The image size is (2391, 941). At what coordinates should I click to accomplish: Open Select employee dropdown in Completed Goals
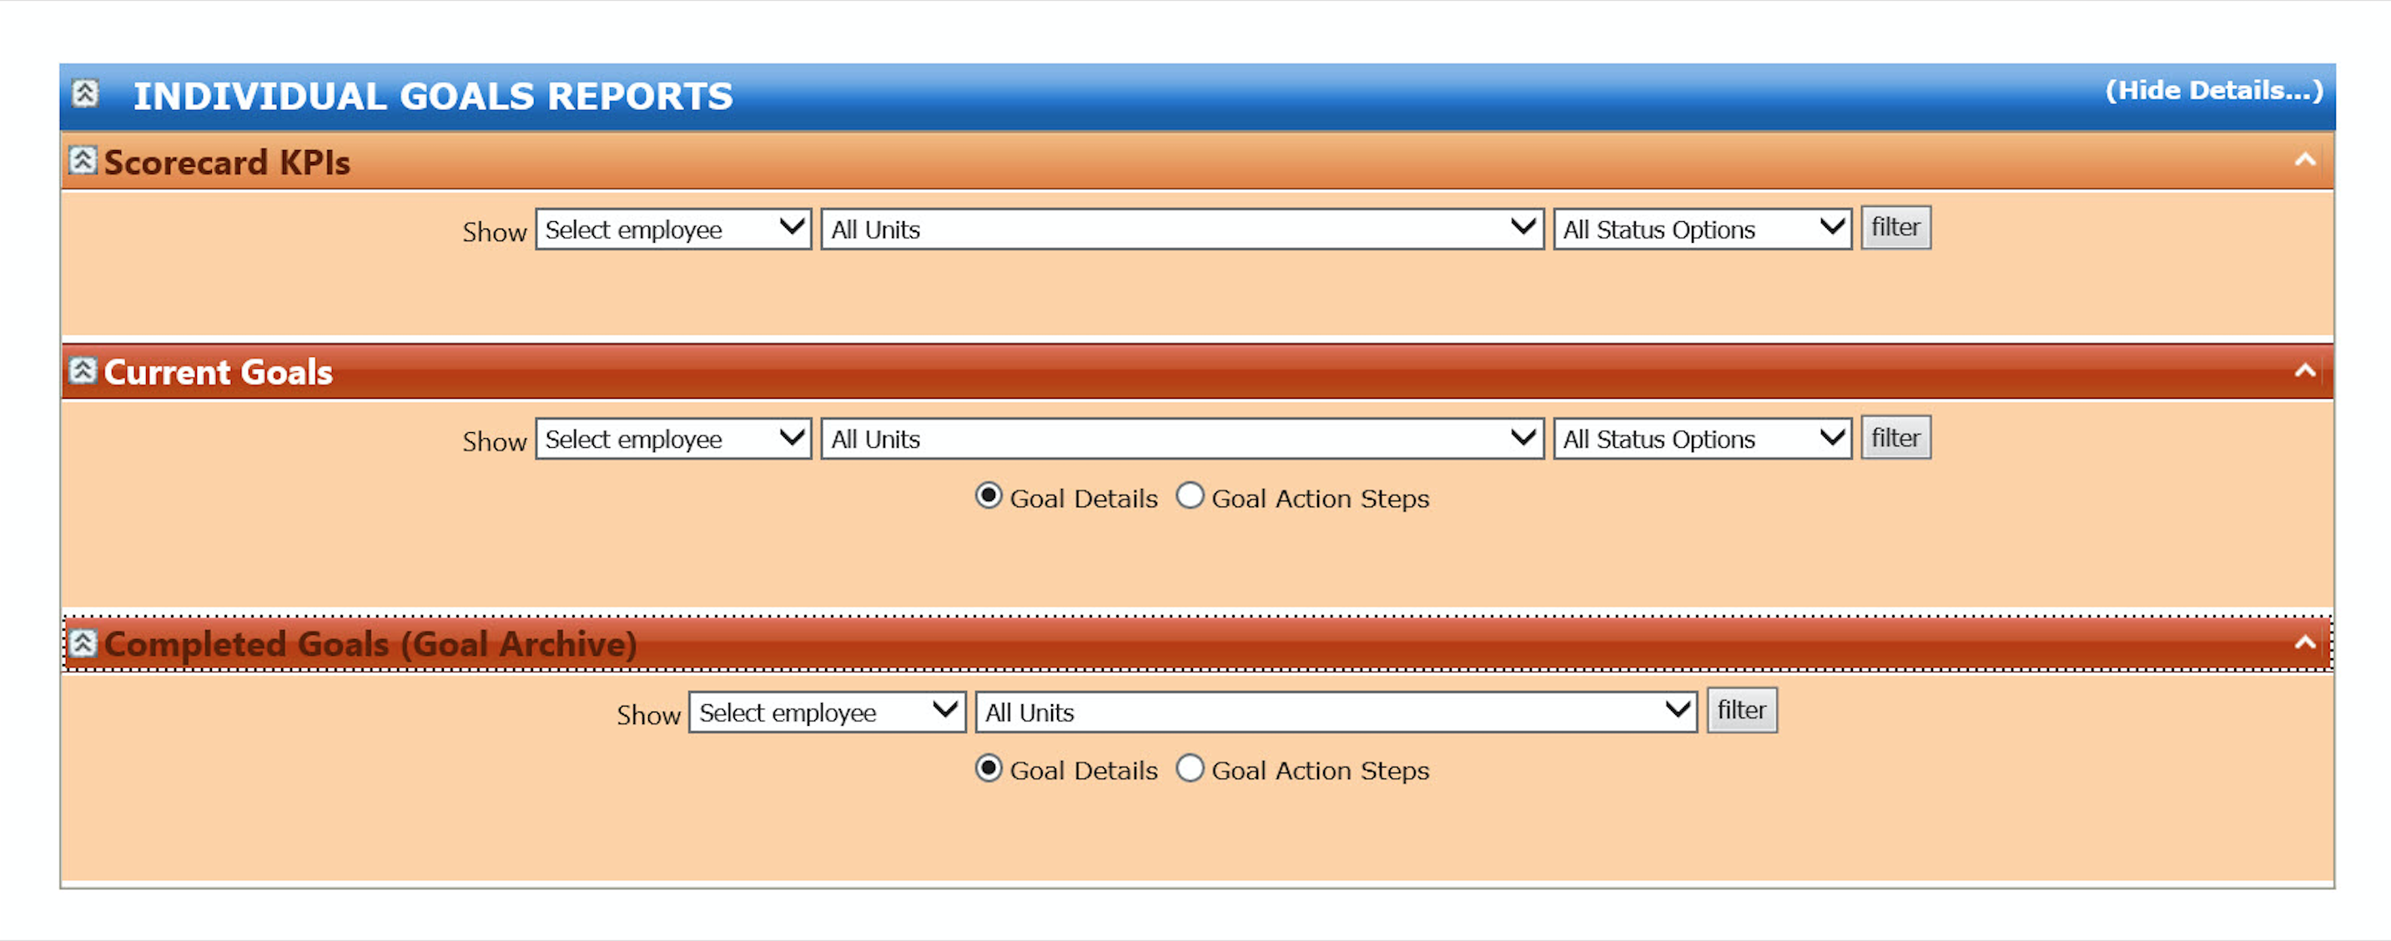826,712
